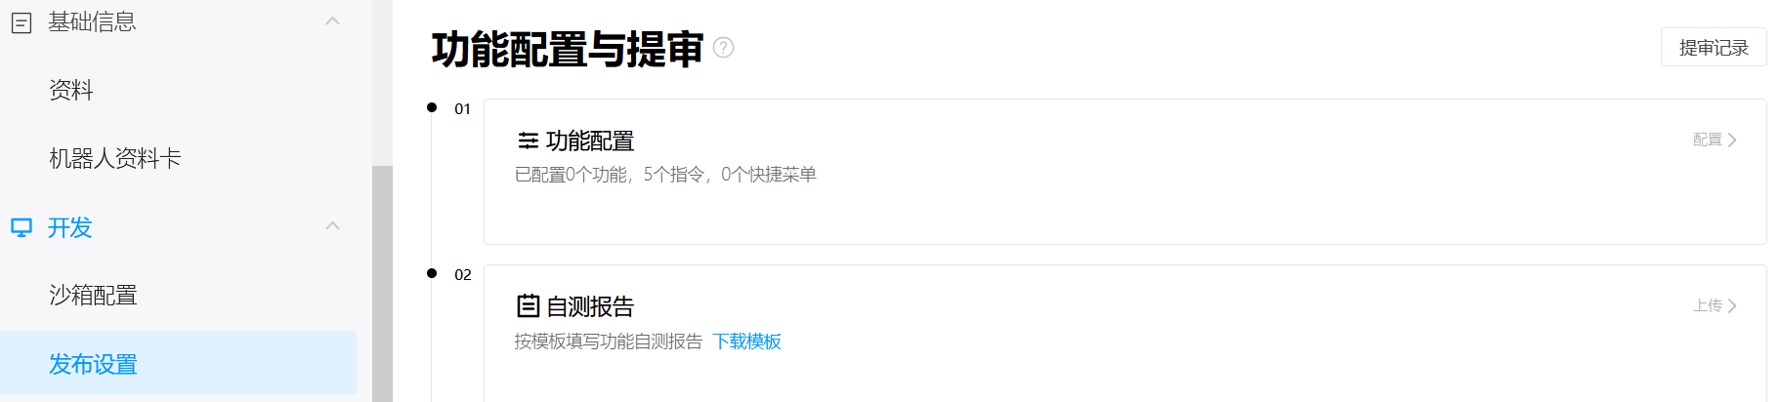Click the help question mark beside 功能配置与提审
Image resolution: width=1780 pixels, height=402 pixels.
(x=723, y=48)
